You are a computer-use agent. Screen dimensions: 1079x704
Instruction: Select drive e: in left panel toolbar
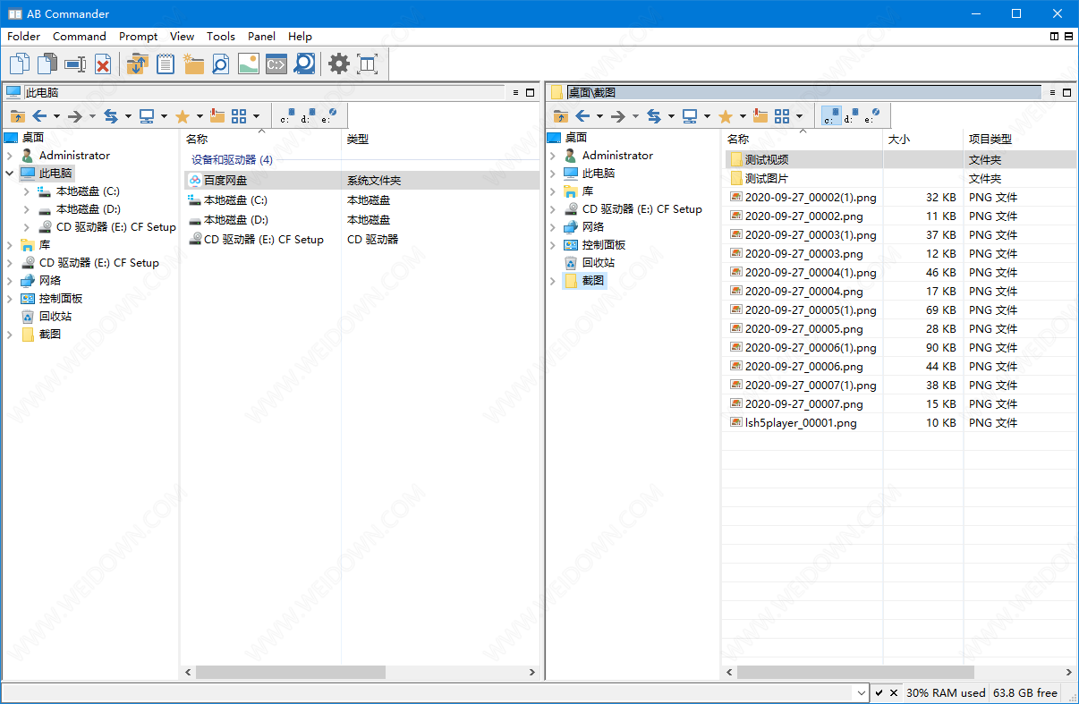[x=330, y=116]
